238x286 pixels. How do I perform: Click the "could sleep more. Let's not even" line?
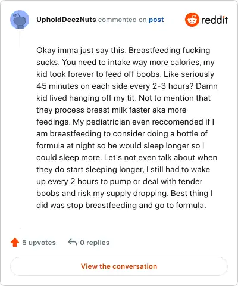pos(127,158)
